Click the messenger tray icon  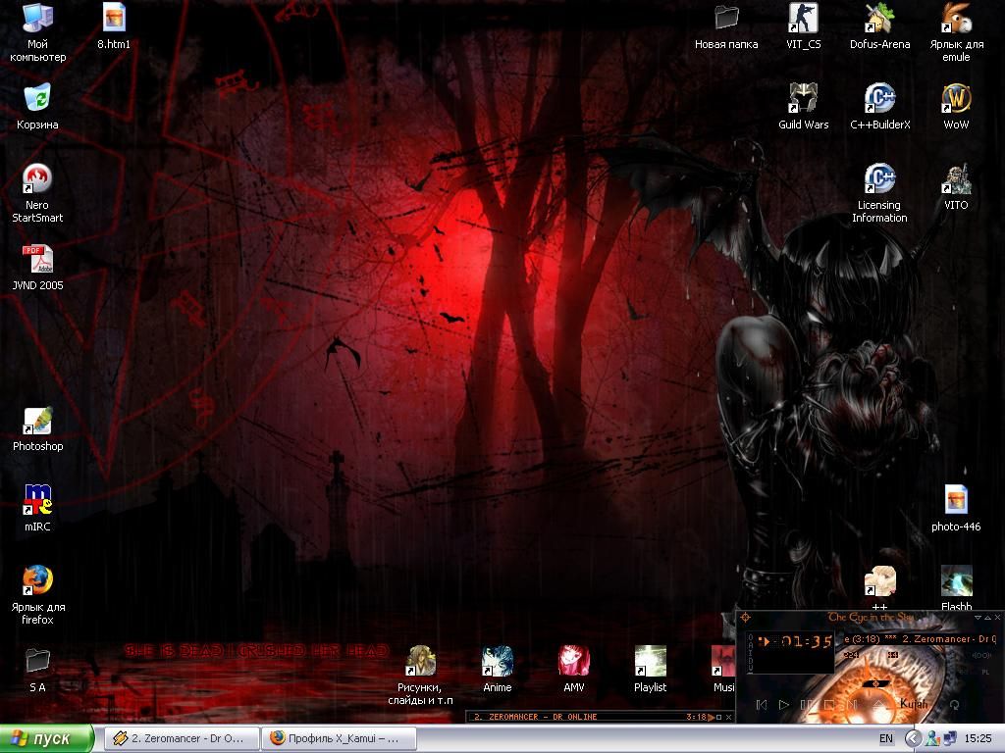click(932, 739)
